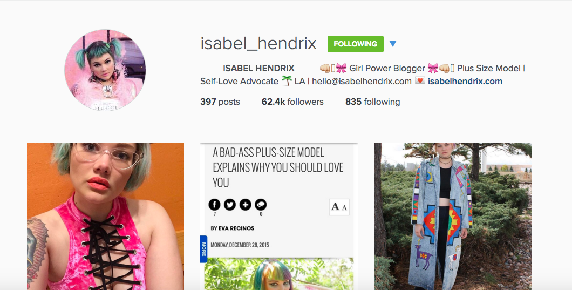View the 835 following list
Image resolution: width=572 pixels, height=290 pixels.
tap(372, 102)
